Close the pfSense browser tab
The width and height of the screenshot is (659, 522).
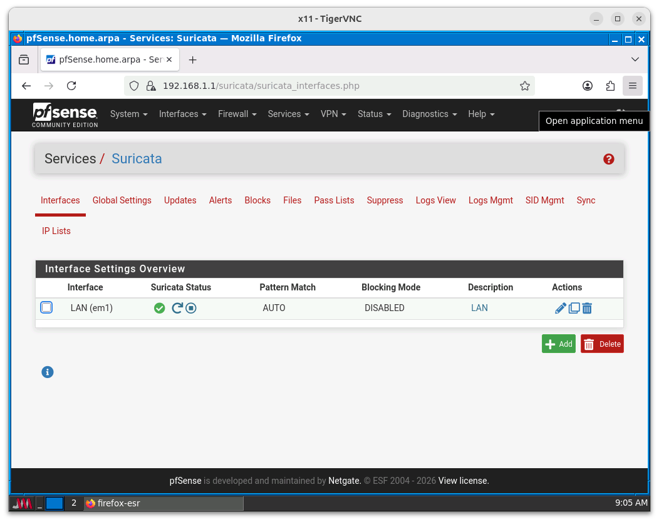(x=169, y=59)
